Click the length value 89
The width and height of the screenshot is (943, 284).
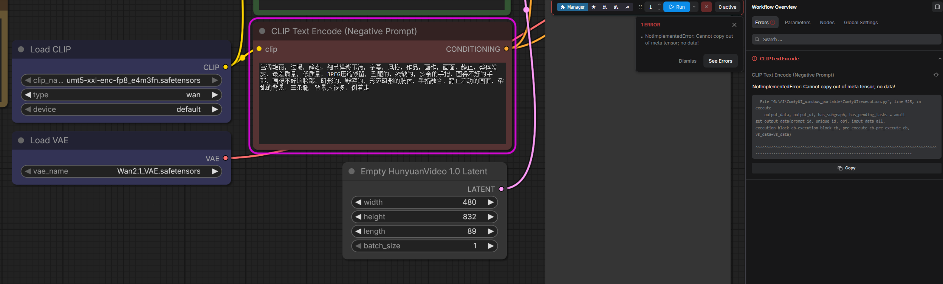click(x=472, y=231)
